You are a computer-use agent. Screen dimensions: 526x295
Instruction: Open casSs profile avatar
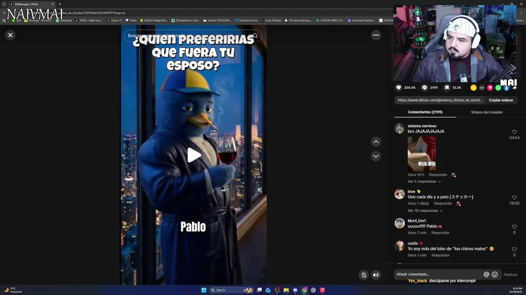(x=399, y=246)
